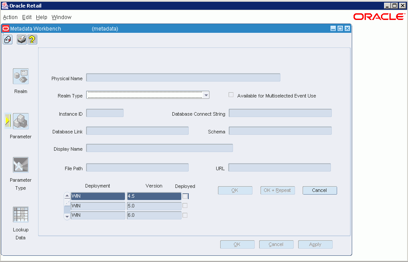Click the Display Name field
Screen dimensions: 408x262
pyautogui.click(x=159, y=148)
